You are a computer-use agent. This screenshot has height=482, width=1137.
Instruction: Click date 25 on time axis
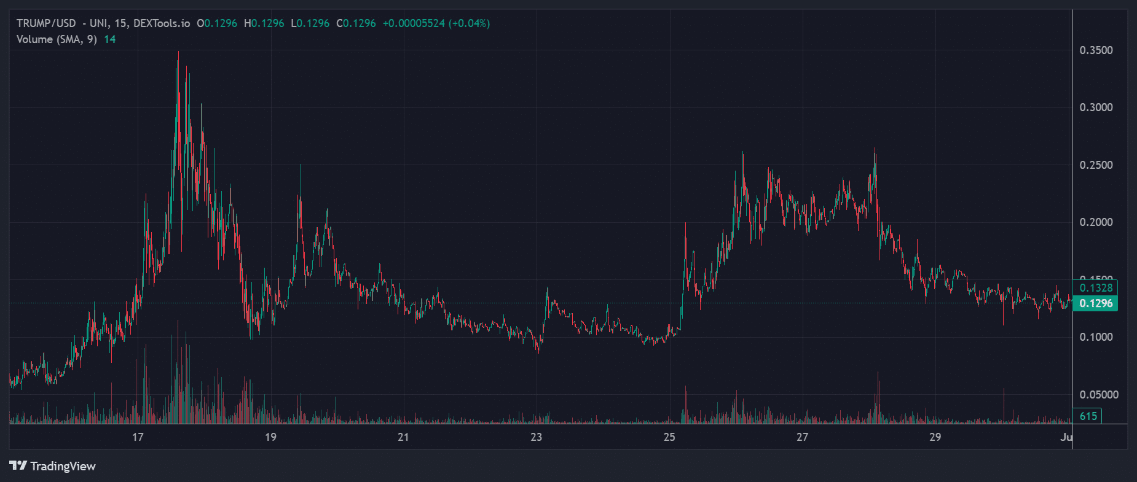[669, 437]
